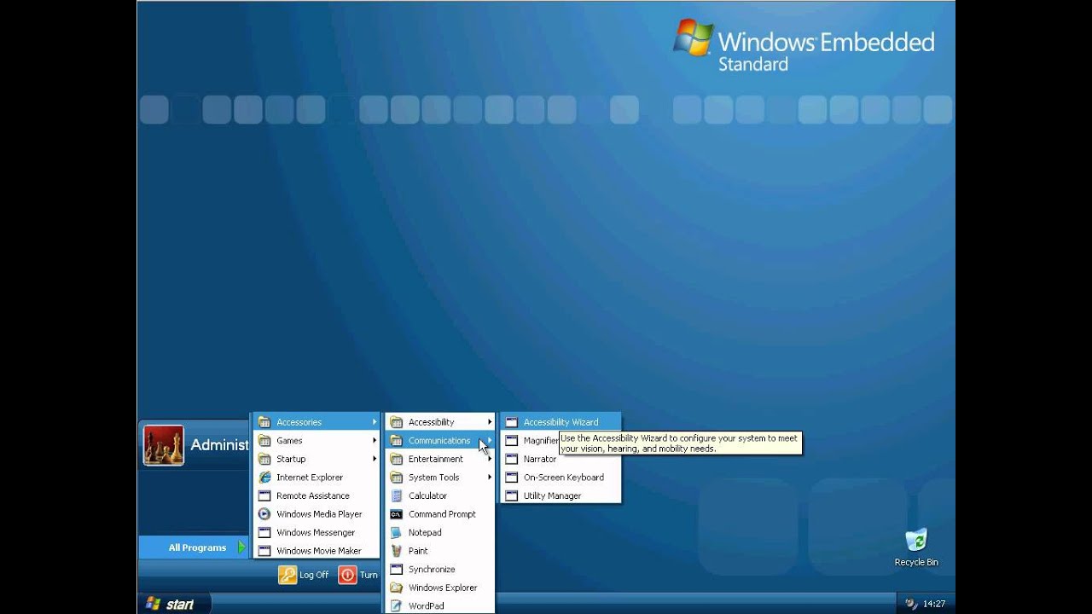Click the Windows Movie Maker icon

264,551
